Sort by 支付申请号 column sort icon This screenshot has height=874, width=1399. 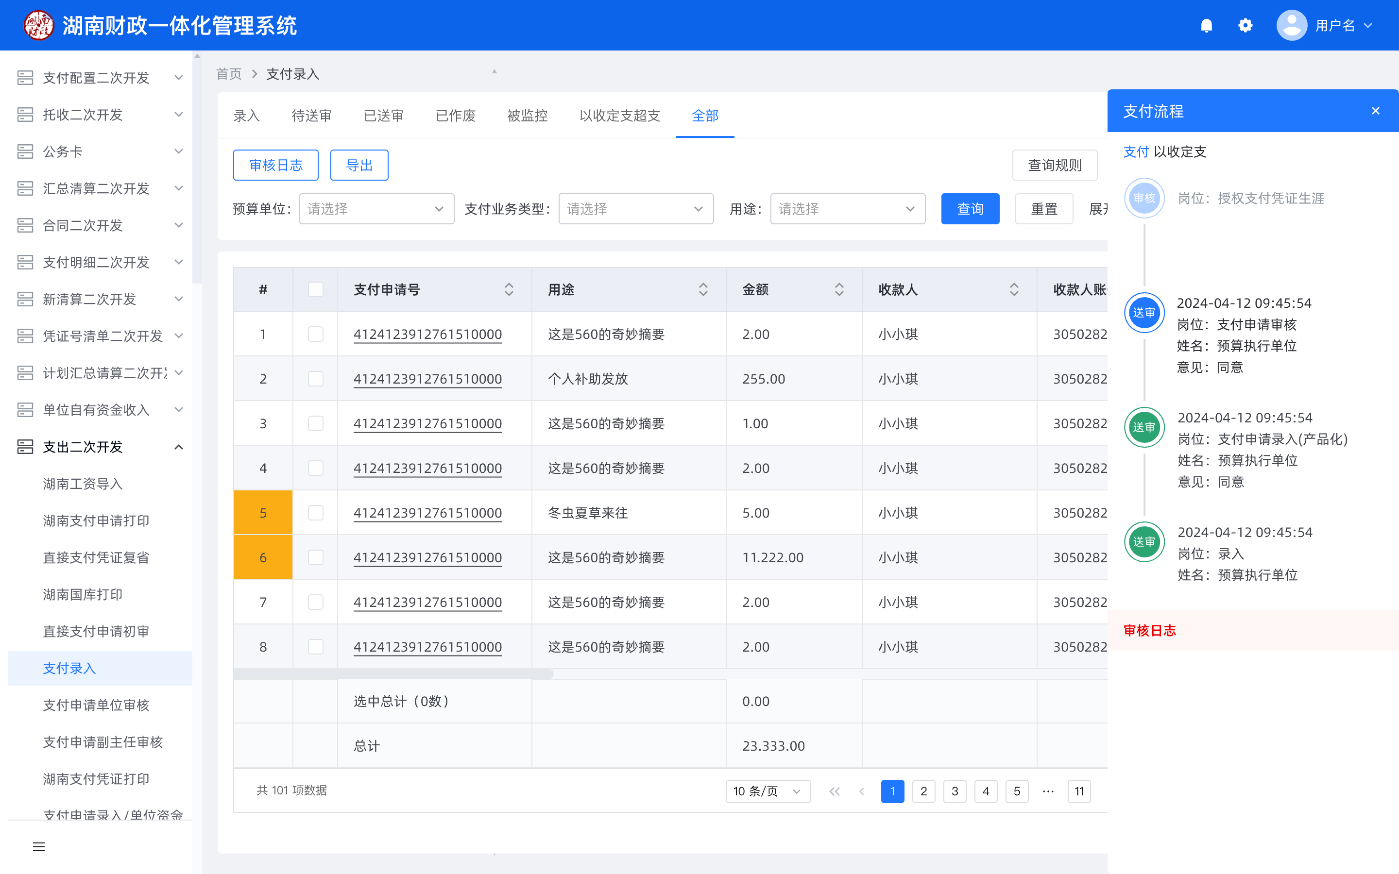509,289
